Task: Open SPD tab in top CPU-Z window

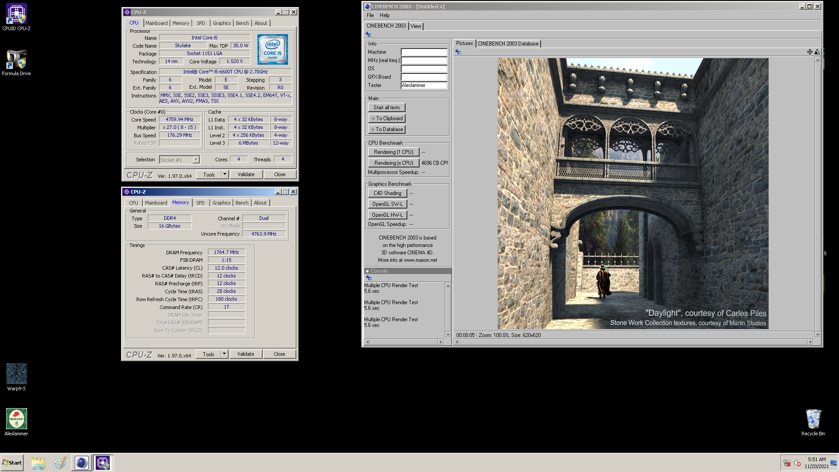Action: tap(201, 23)
